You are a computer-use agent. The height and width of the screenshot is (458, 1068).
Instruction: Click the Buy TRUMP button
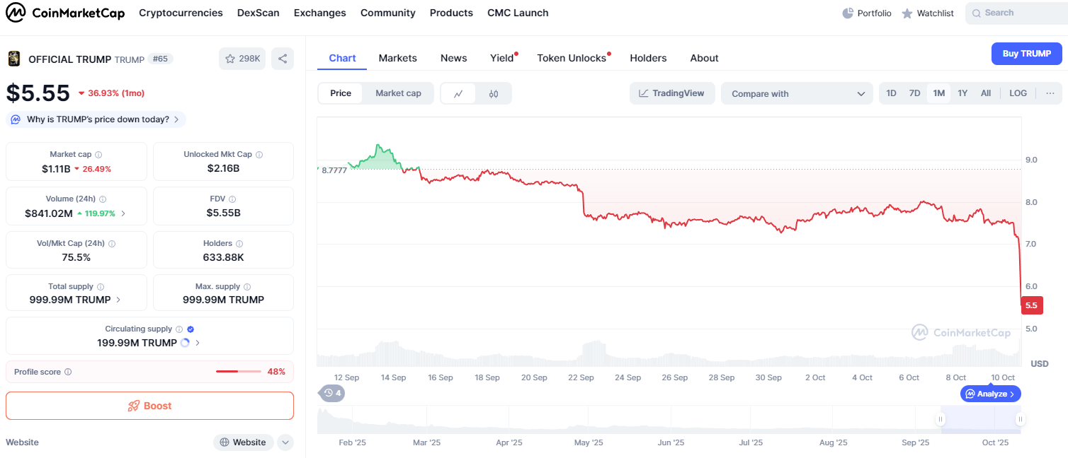point(1026,54)
